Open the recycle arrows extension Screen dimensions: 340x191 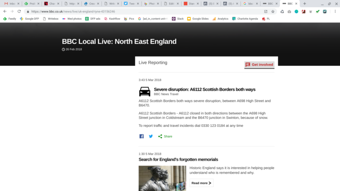282,11
